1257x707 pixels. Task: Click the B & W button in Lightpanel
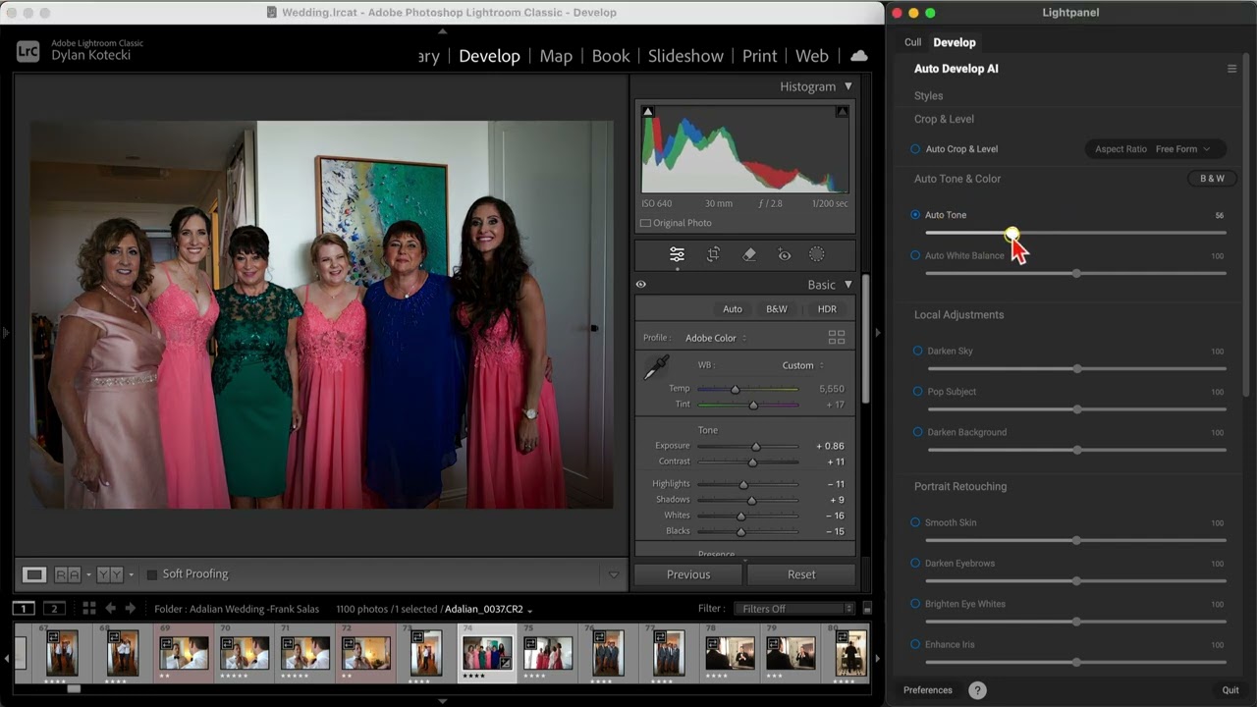pyautogui.click(x=1212, y=179)
